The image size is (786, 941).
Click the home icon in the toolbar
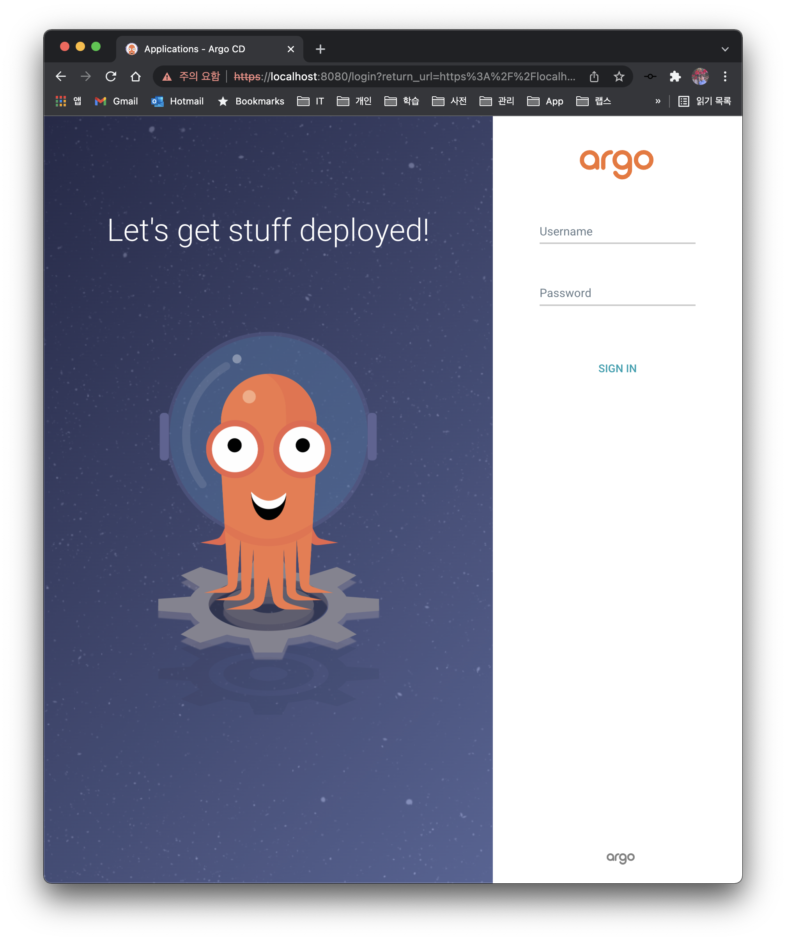[x=136, y=76]
